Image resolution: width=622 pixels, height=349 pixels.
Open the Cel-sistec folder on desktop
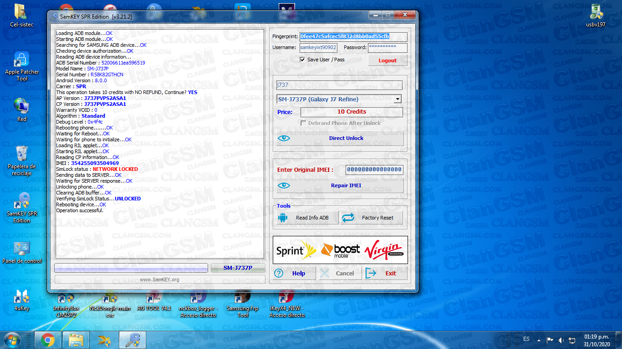click(x=21, y=15)
